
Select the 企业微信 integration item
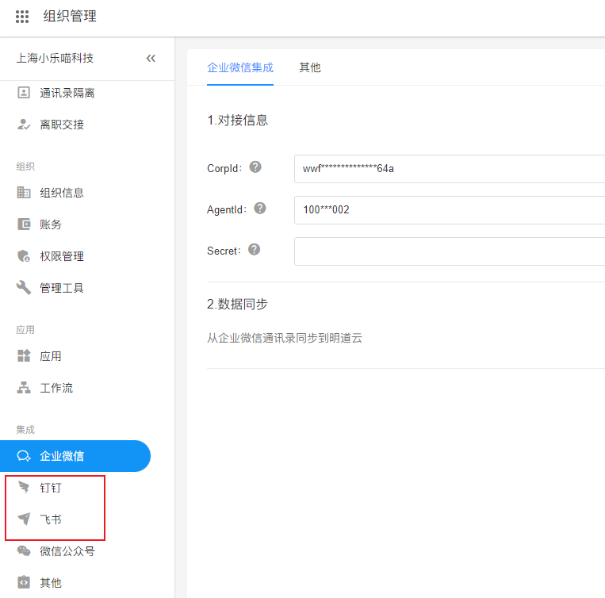75,456
